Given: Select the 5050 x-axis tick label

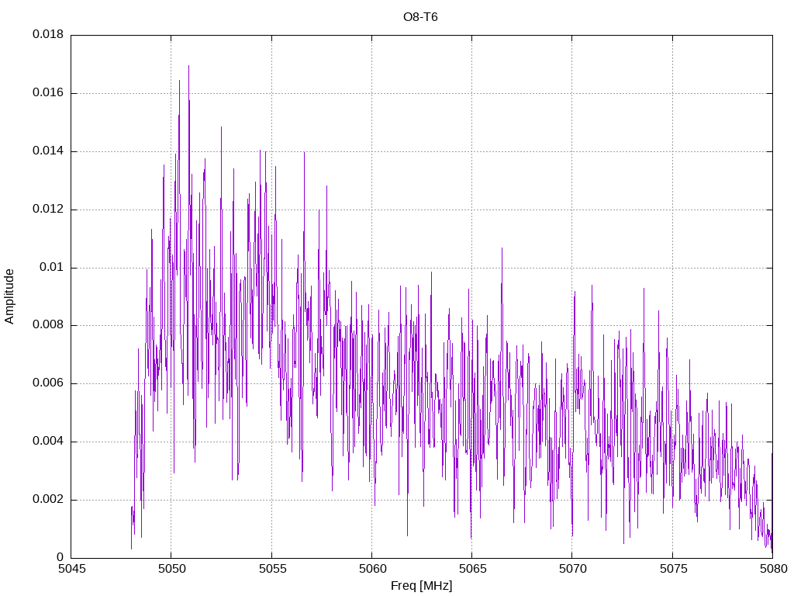Looking at the screenshot, I should 171,569.
